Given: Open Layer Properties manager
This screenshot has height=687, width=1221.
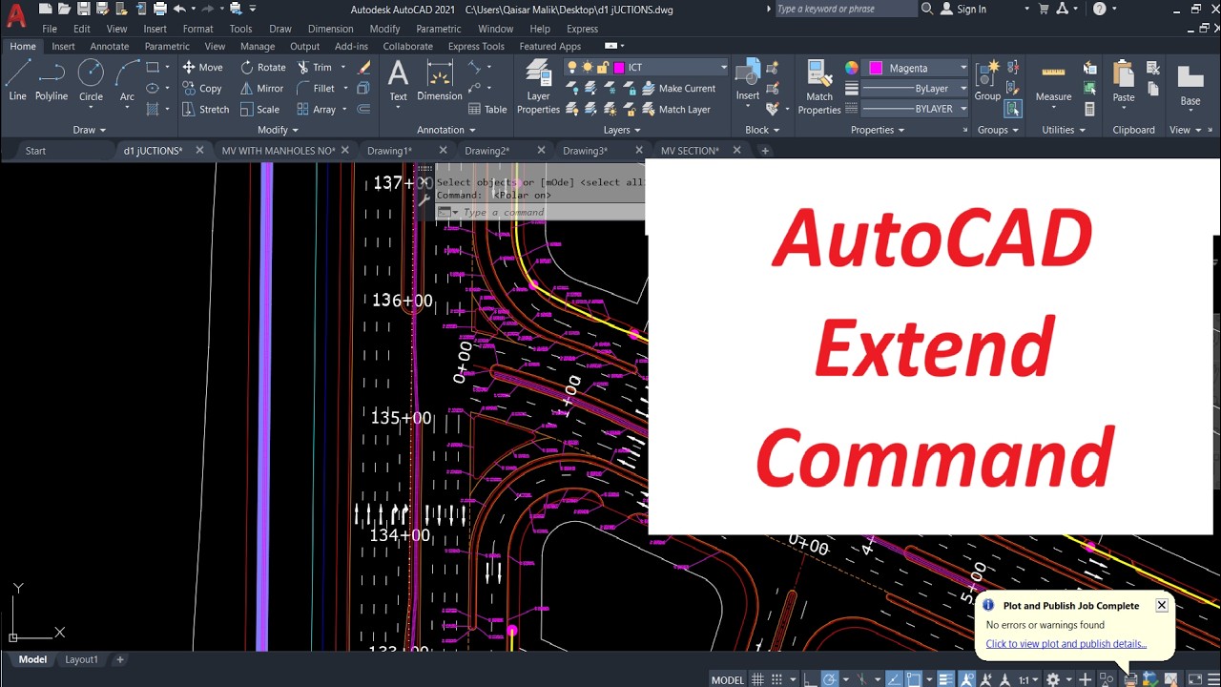Looking at the screenshot, I should click(538, 86).
